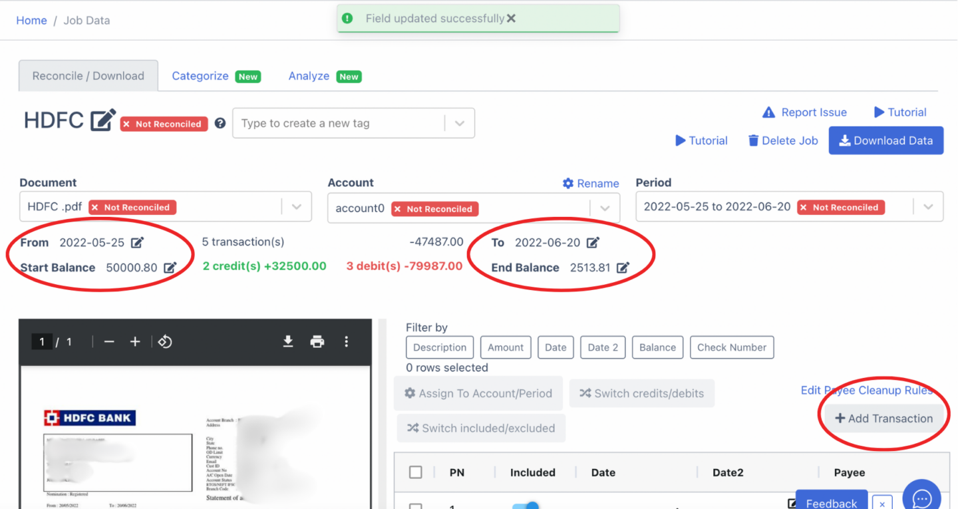This screenshot has width=958, height=509.
Task: Switch to the Categorize tab
Action: (200, 76)
